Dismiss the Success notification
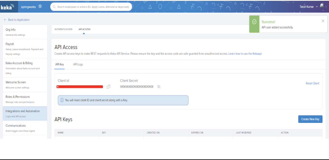Image resolution: width=329 pixels, height=160 pixels. pos(323,21)
